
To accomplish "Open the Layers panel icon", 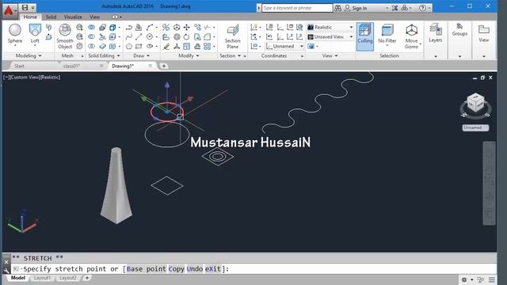I will pyautogui.click(x=435, y=33).
